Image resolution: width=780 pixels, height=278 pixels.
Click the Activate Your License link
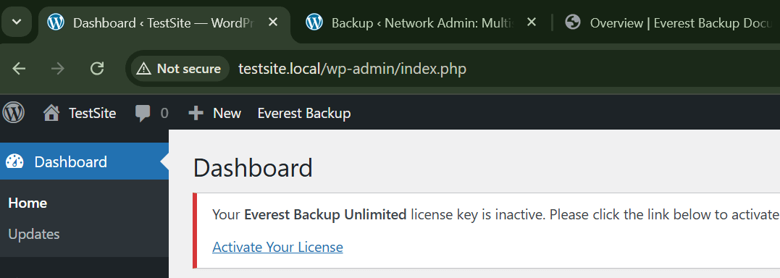click(277, 247)
